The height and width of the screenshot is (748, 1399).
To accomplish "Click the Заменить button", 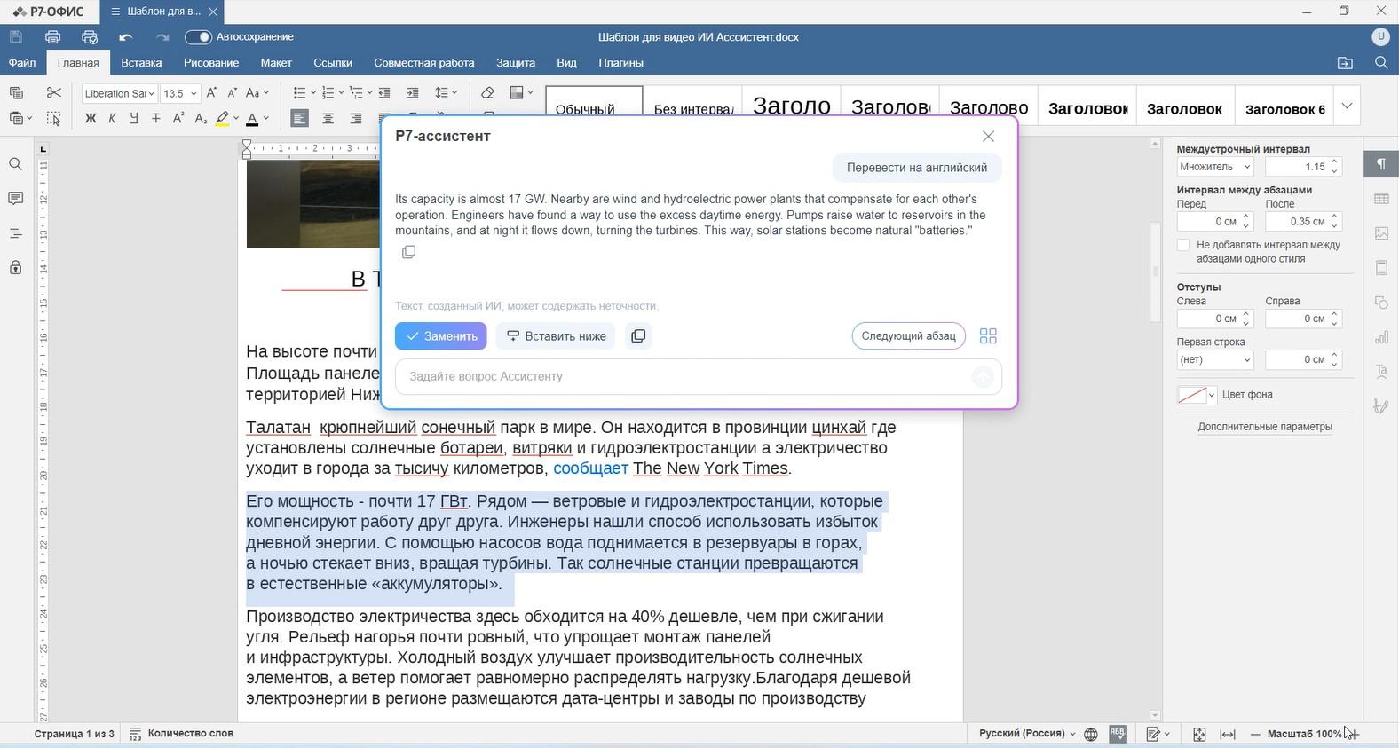I will click(x=441, y=336).
